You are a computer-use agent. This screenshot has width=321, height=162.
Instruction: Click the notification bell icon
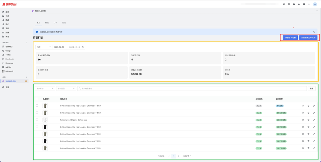click(299, 4)
